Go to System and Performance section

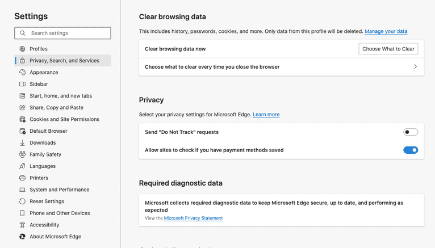coord(59,190)
